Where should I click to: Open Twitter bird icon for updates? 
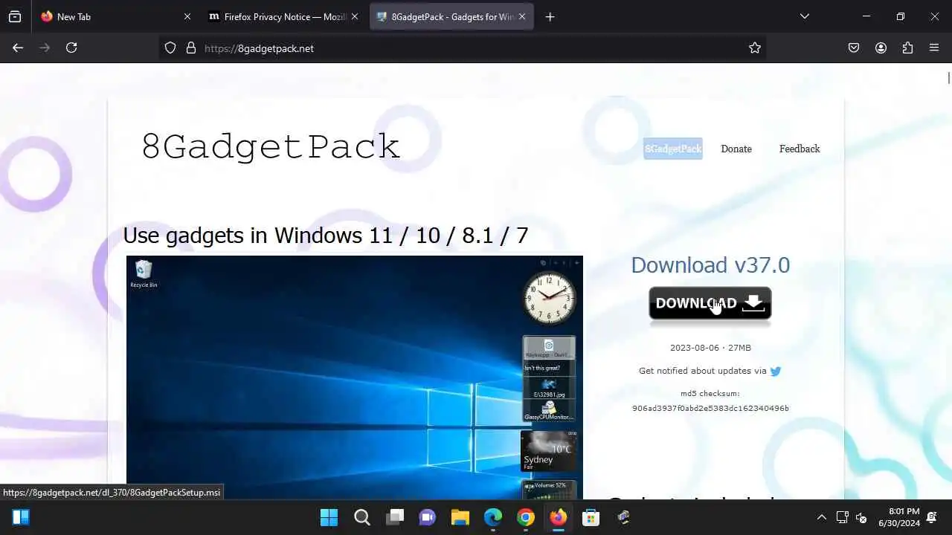(776, 371)
